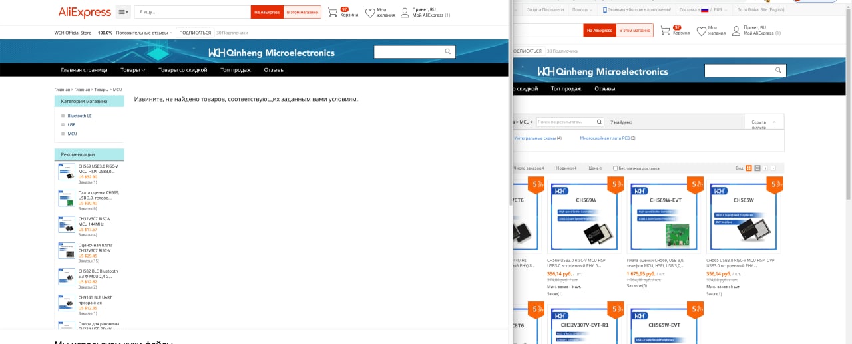Open 'Топ продаж' tab in right window
This screenshot has height=344, width=852.
[566, 88]
